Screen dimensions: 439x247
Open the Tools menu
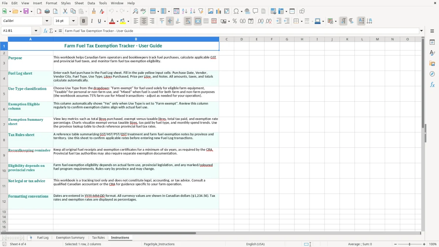click(103, 3)
